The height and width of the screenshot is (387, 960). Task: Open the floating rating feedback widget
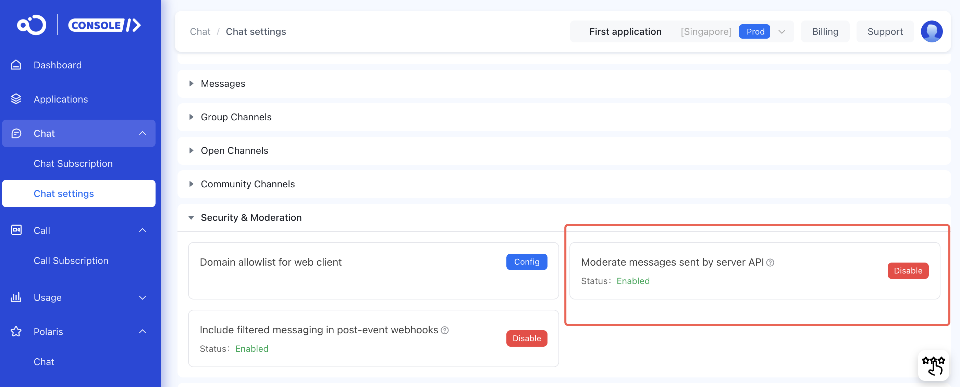tap(933, 365)
